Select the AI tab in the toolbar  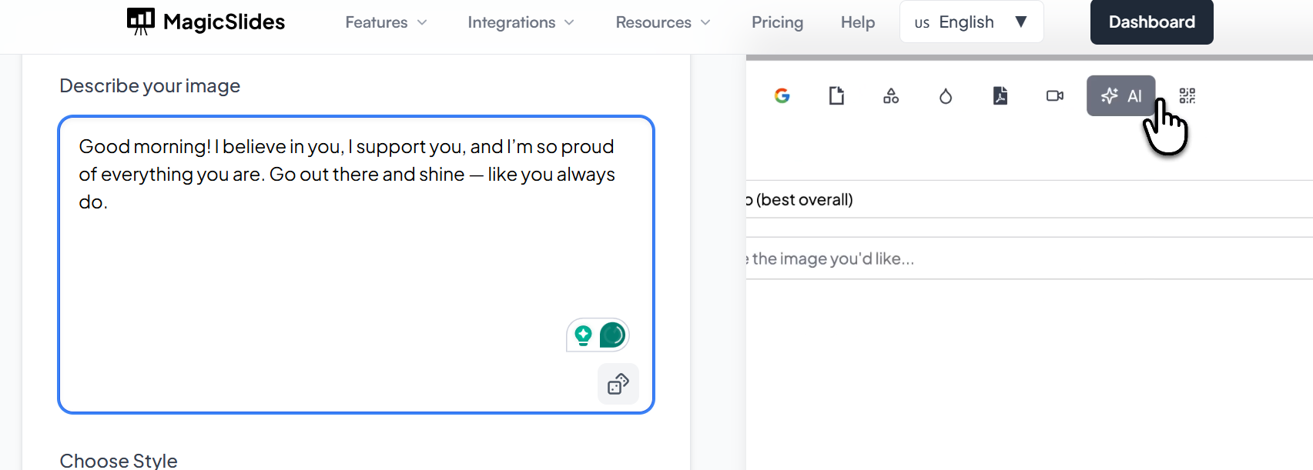point(1120,96)
